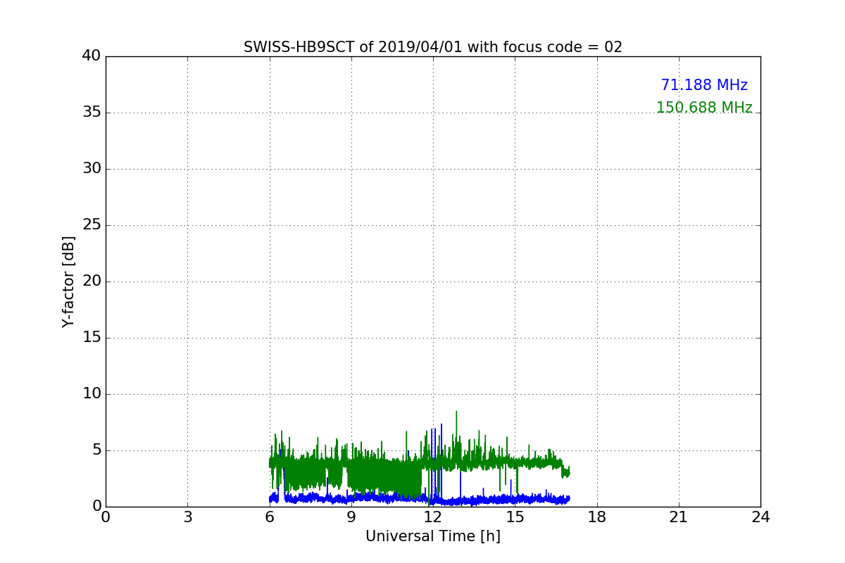Click the x-axis tick label '9'
The image size is (845, 563).
tap(351, 517)
